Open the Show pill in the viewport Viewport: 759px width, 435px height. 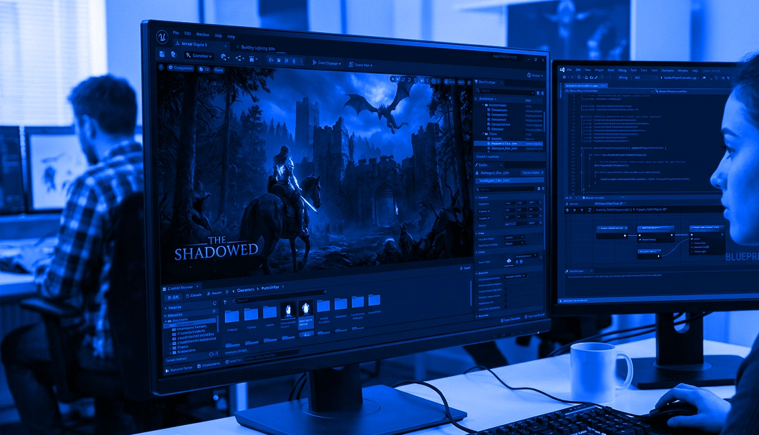pyautogui.click(x=218, y=70)
